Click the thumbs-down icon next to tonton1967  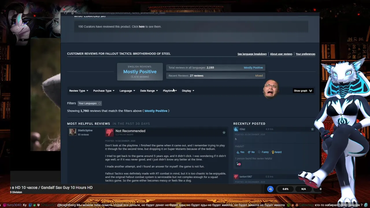pyautogui.click(x=236, y=177)
